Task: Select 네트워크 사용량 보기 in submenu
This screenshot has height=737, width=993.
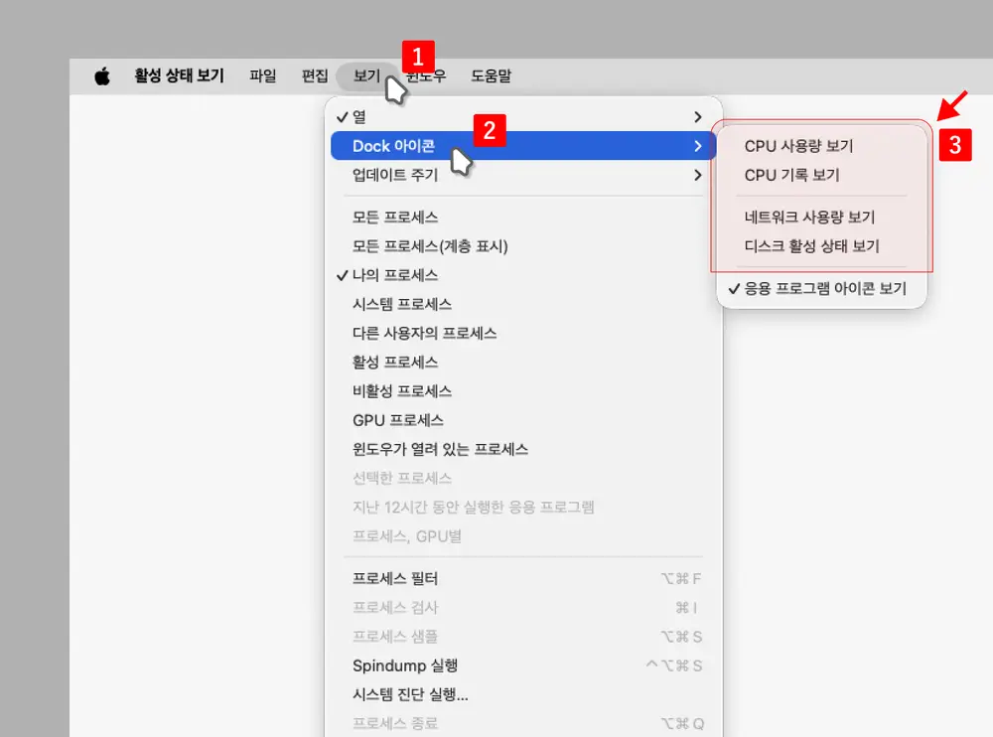Action: click(x=821, y=218)
